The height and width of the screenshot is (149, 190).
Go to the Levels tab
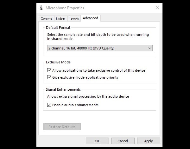click(x=74, y=19)
